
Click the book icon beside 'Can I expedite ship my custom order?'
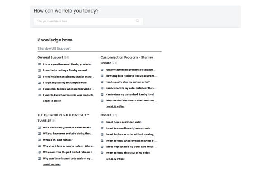[103, 82]
